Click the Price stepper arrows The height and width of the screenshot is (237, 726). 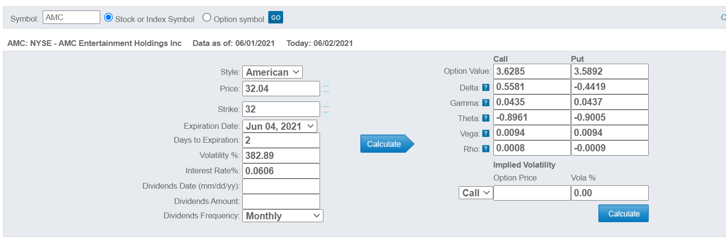pos(326,89)
